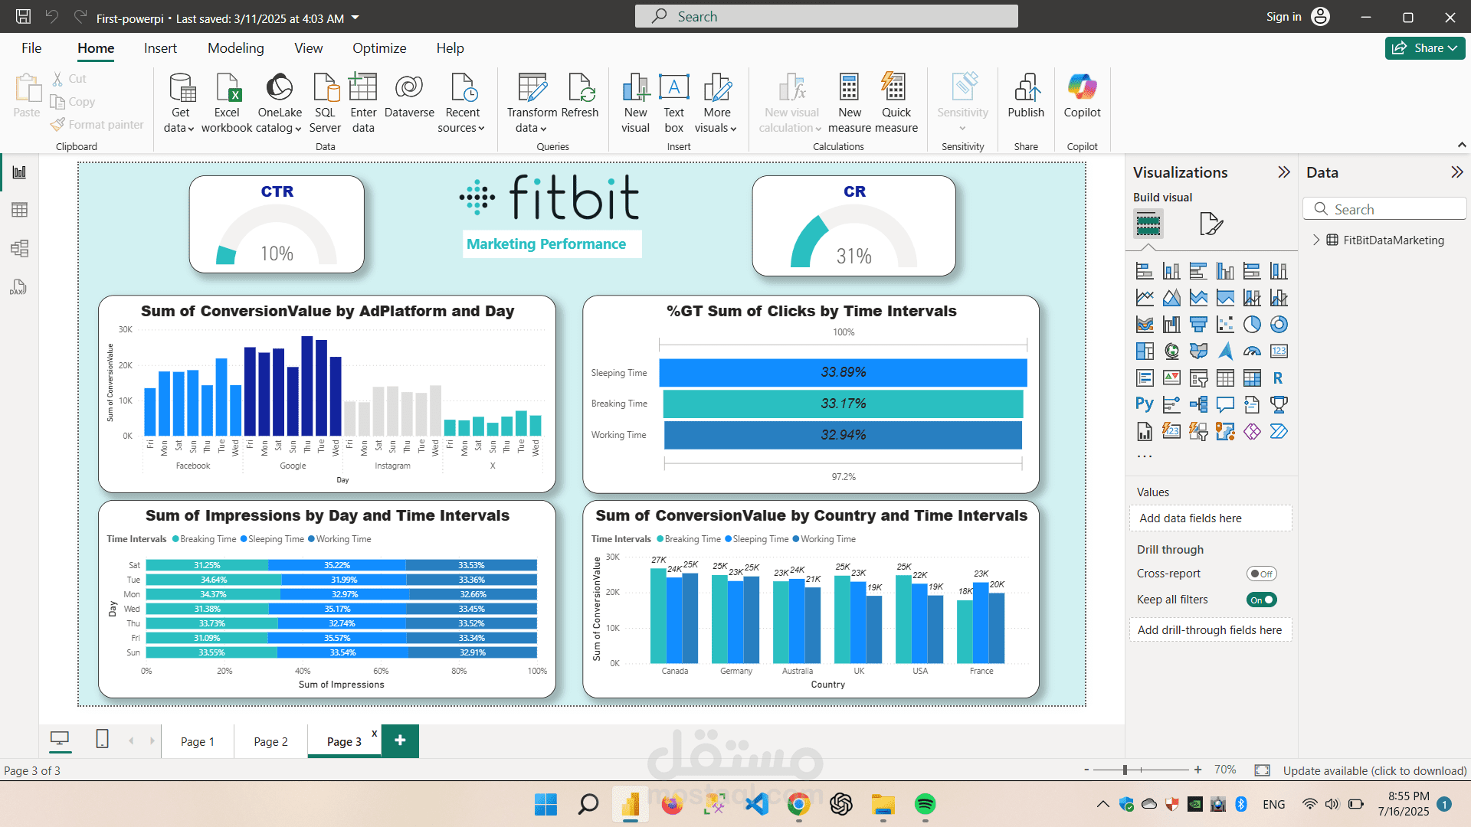1471x827 pixels.
Task: Select the Key influencers visual icon
Action: coord(1171,404)
